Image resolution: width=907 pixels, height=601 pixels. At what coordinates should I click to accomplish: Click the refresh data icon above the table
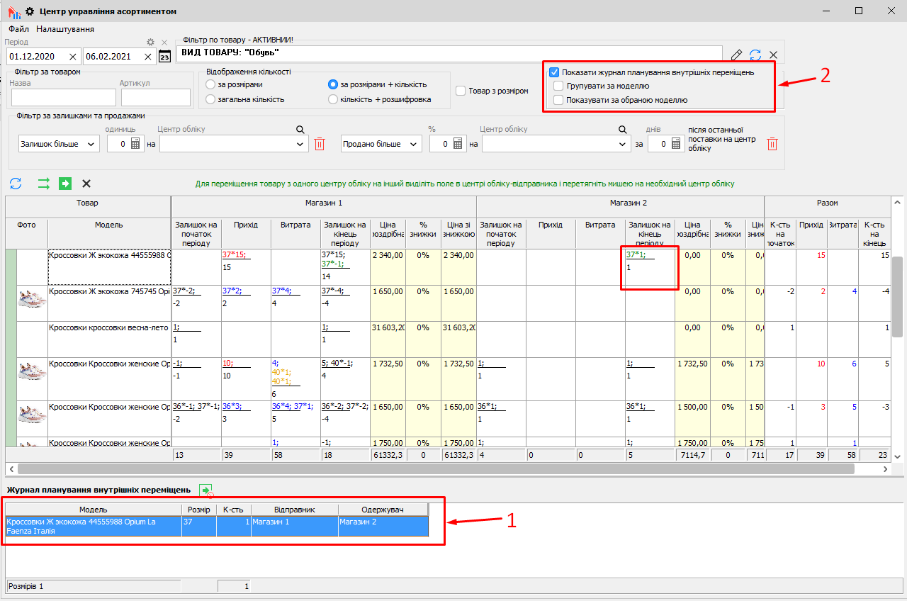[x=16, y=184]
